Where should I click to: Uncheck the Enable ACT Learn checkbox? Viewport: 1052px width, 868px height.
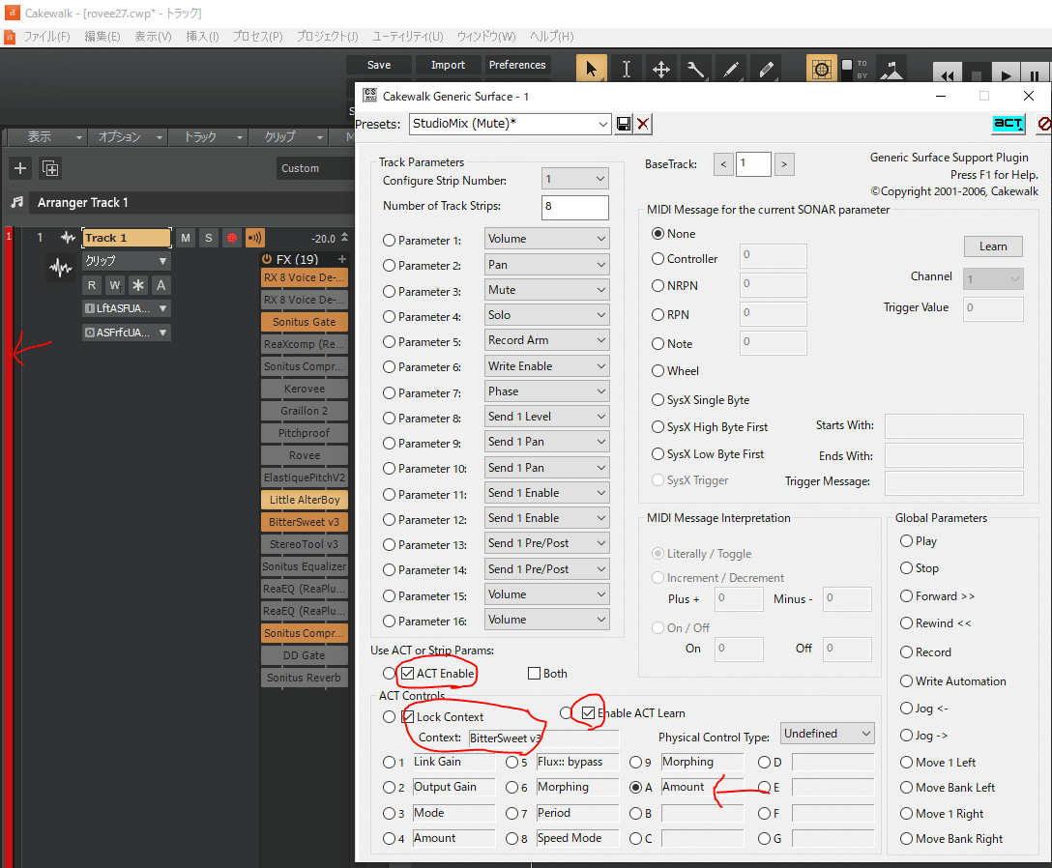pyautogui.click(x=589, y=713)
